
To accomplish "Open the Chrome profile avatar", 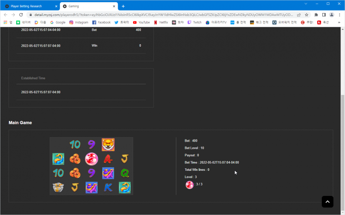I will [x=332, y=15].
